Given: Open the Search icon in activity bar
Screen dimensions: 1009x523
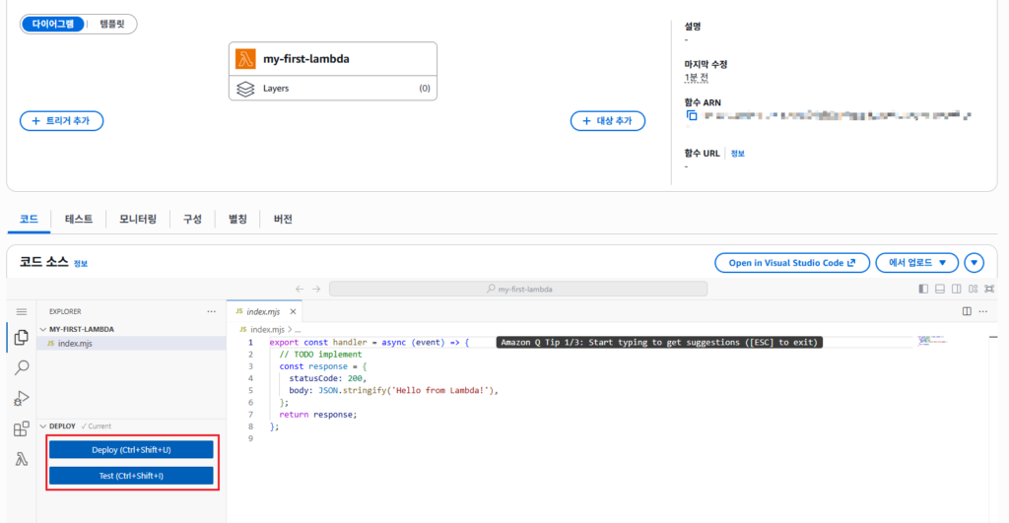Looking at the screenshot, I should tap(22, 367).
